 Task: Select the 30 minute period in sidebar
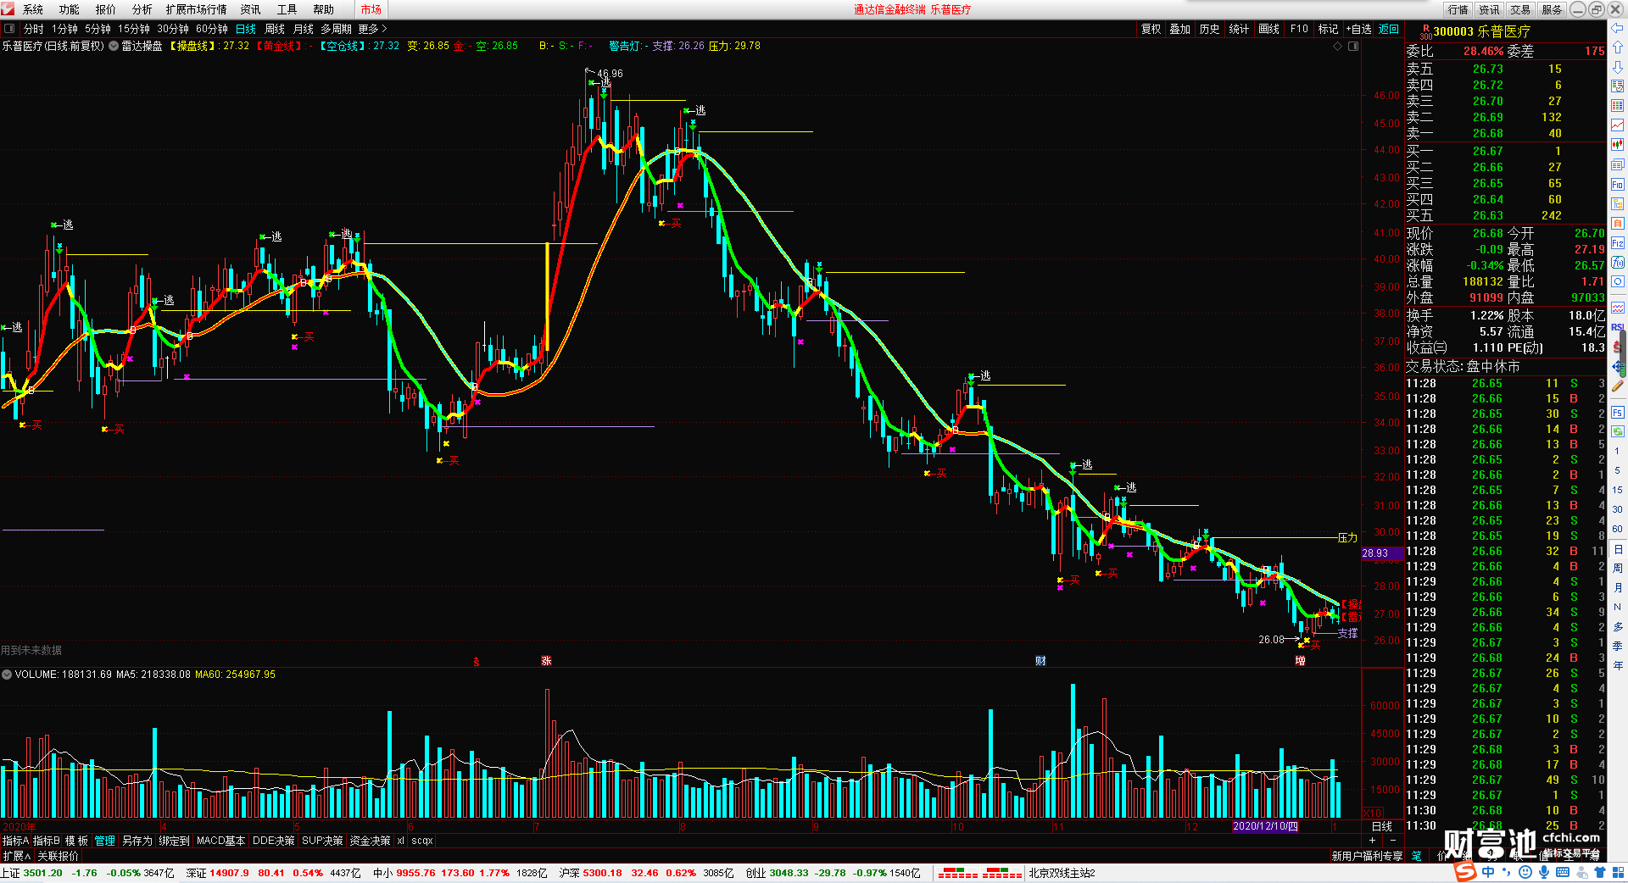click(x=1618, y=509)
